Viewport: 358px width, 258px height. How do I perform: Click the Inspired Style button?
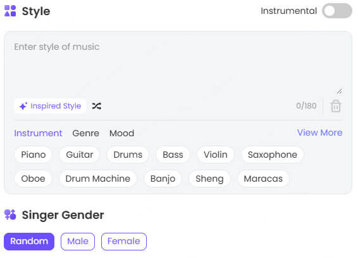coord(50,106)
